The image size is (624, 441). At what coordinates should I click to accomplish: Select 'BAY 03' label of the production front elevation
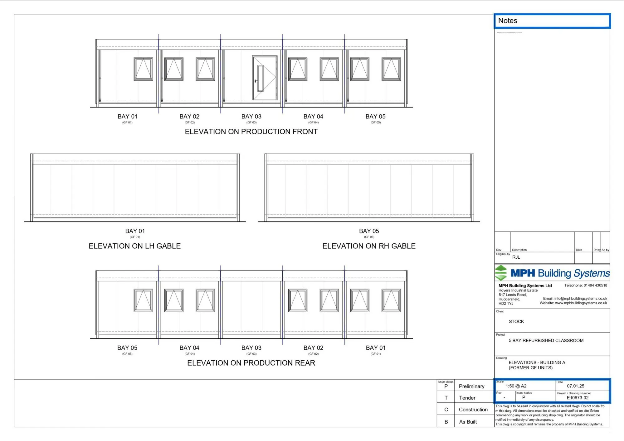tap(251, 116)
